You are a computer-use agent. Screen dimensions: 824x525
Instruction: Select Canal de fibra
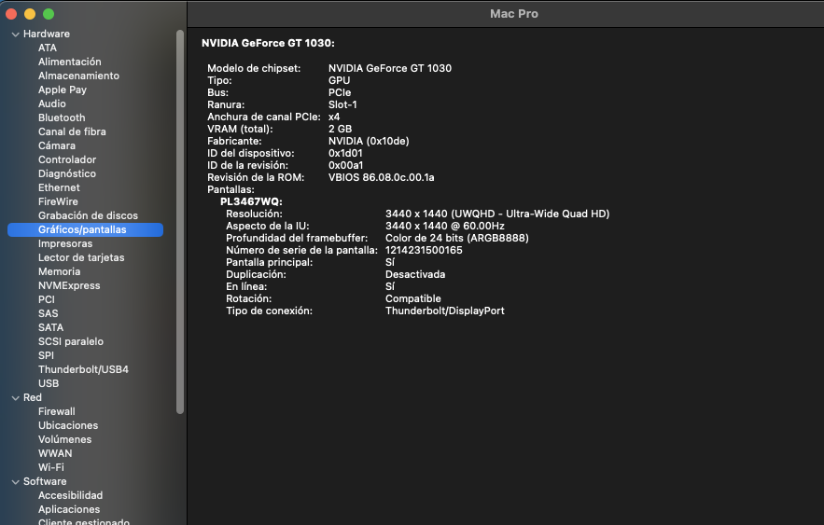tap(72, 131)
